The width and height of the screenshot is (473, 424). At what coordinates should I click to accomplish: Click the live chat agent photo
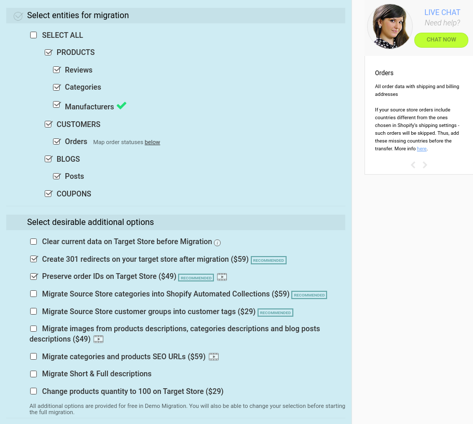click(x=389, y=26)
